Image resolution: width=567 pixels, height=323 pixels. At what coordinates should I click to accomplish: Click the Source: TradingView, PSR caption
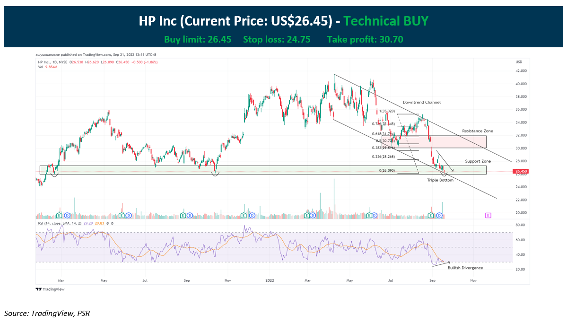pos(47,313)
